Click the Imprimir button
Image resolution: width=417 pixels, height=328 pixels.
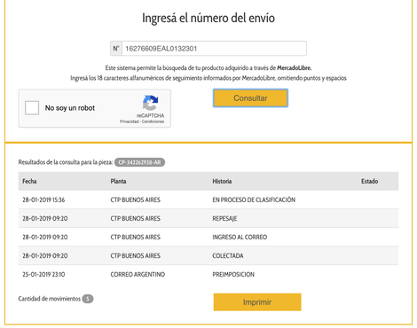pos(257,302)
